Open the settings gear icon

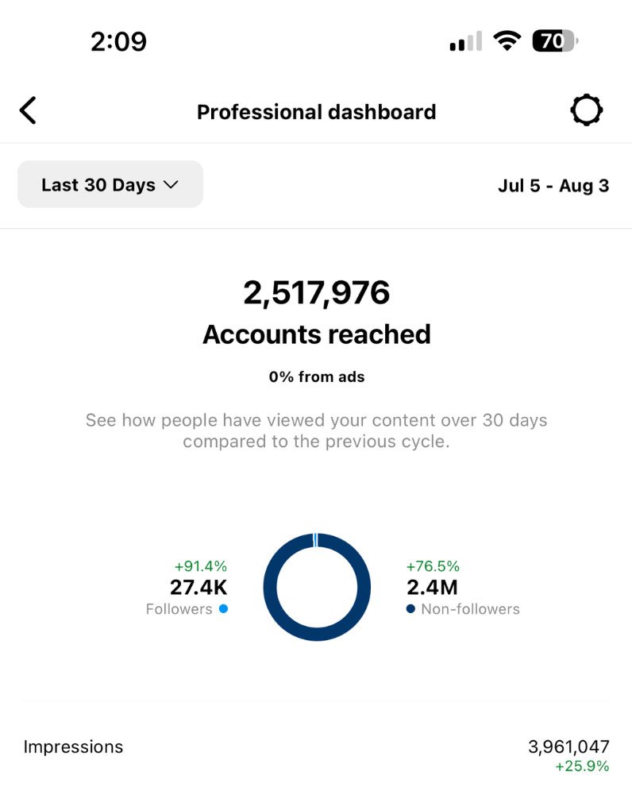(586, 111)
